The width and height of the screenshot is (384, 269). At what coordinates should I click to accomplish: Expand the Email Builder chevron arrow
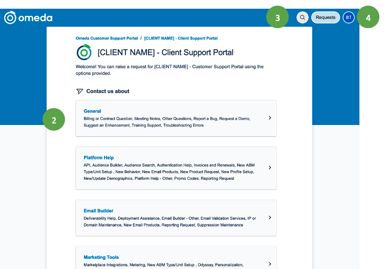click(270, 217)
